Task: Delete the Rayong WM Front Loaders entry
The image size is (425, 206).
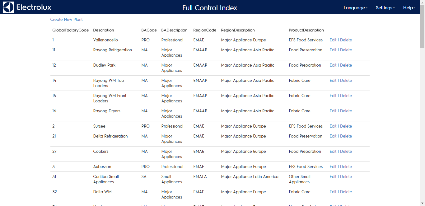Action: click(346, 96)
